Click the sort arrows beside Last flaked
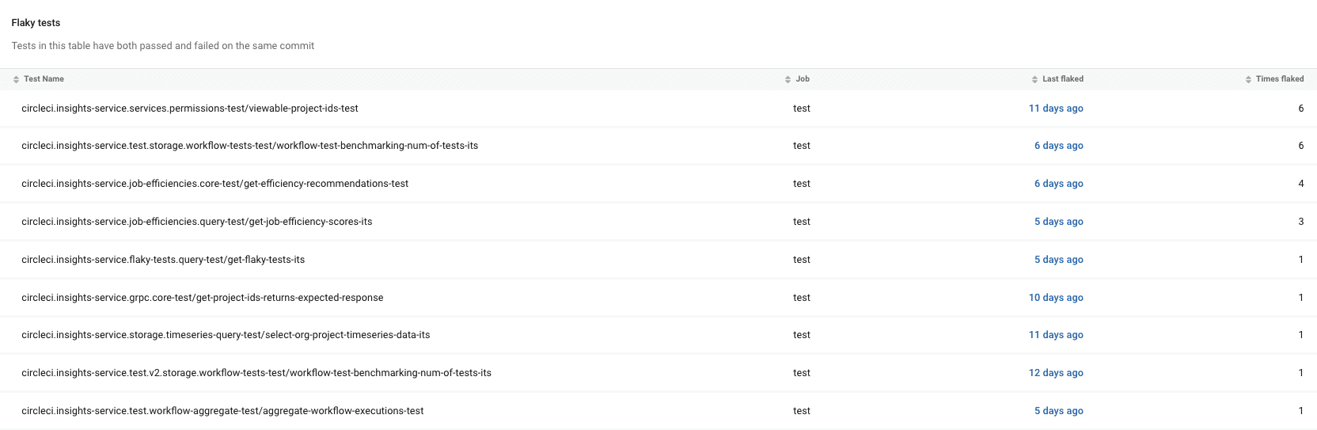Viewport: 1317px width, 430px height. (1034, 79)
